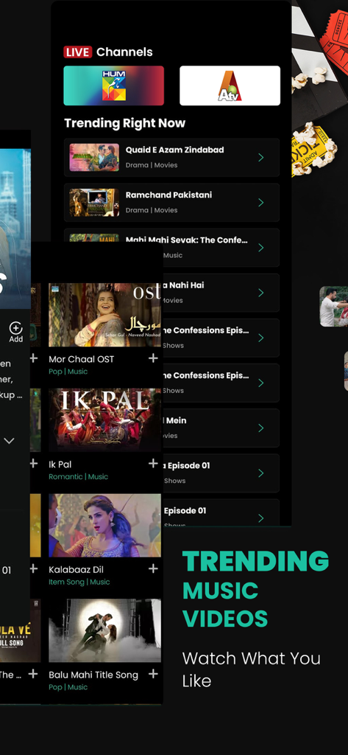348x755 pixels.
Task: Tap the 'a Nahi Hai' title text
Action: [184, 285]
